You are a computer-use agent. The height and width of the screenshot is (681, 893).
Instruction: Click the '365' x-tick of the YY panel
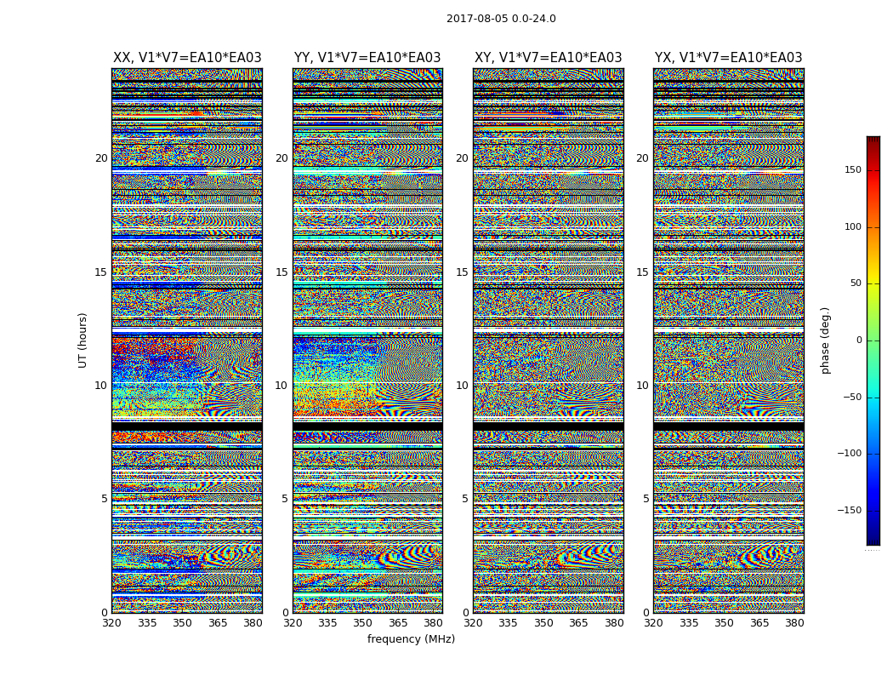click(398, 623)
